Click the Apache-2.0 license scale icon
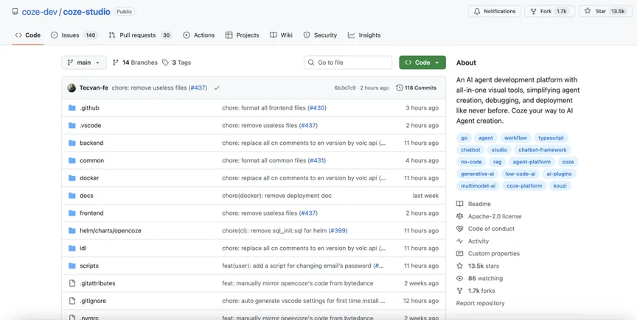 [x=459, y=216]
